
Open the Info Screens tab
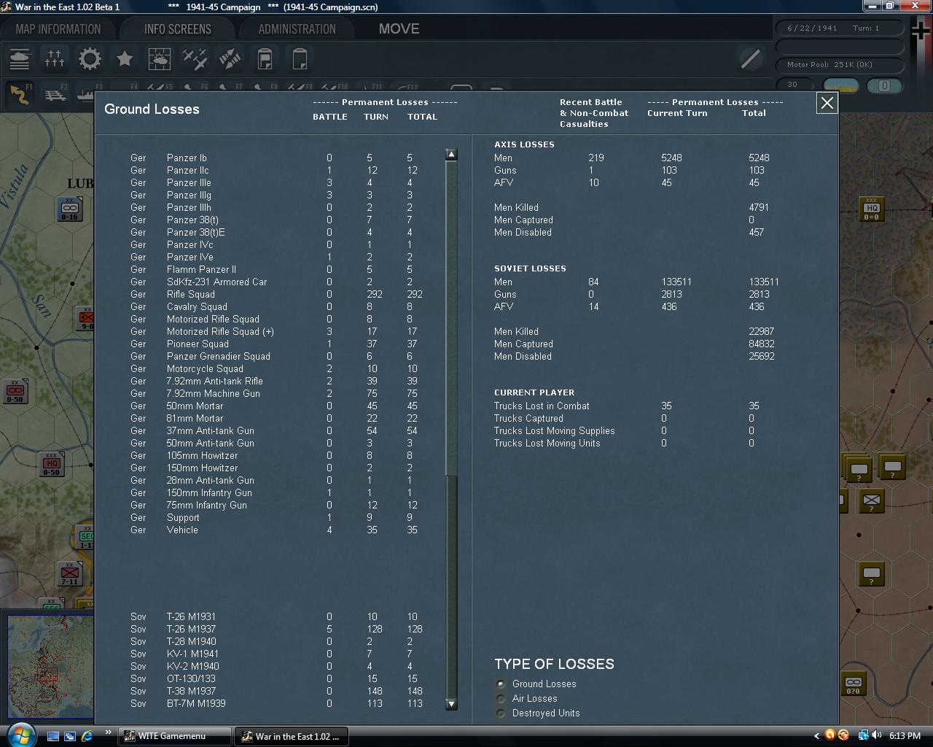178,29
